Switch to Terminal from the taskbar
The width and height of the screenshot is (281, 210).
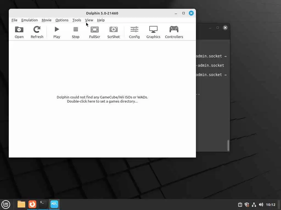tap(43, 204)
